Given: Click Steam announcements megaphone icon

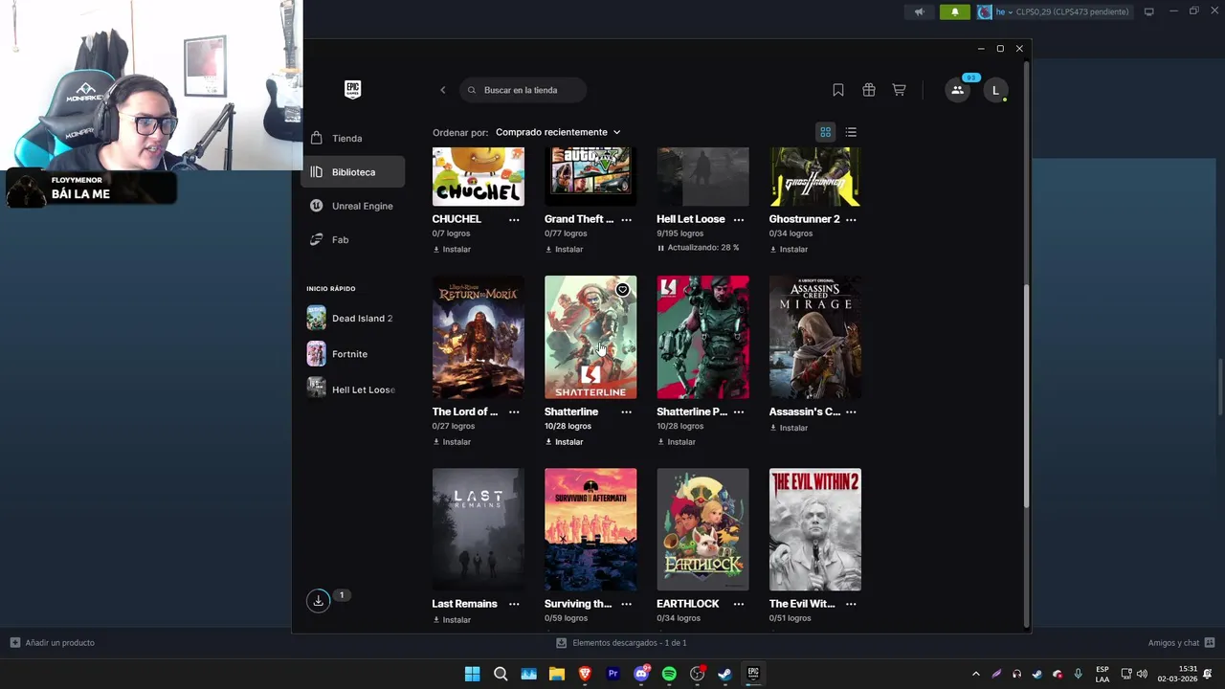Looking at the screenshot, I should (x=919, y=11).
